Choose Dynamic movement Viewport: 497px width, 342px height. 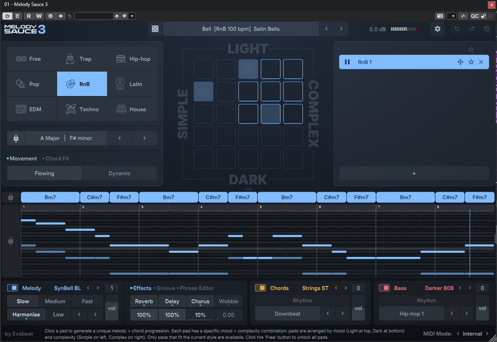click(x=119, y=173)
